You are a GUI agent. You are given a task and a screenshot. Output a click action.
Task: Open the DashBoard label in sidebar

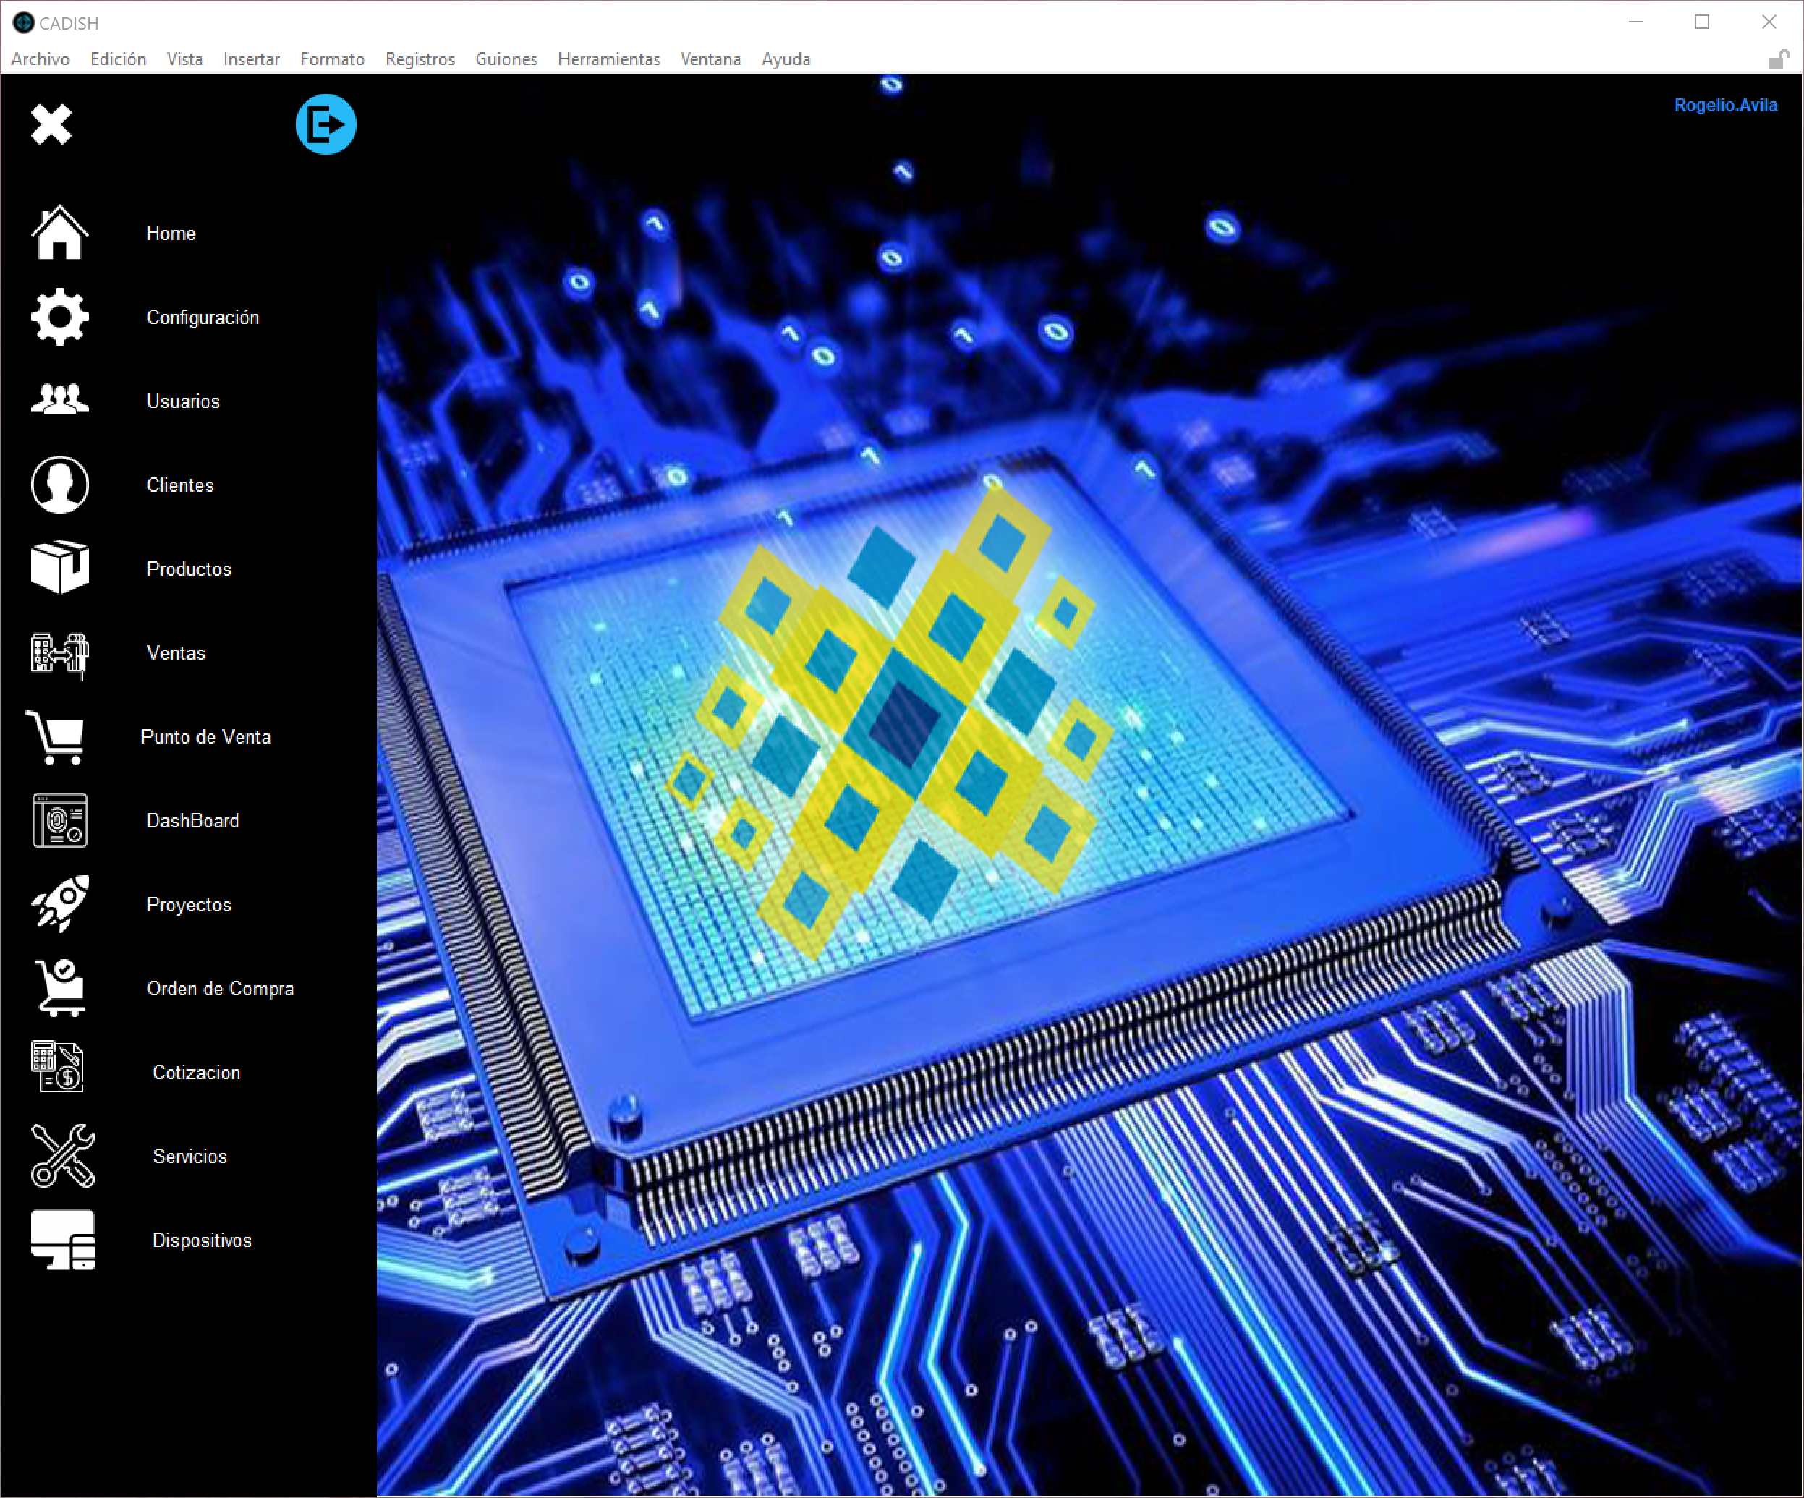192,820
